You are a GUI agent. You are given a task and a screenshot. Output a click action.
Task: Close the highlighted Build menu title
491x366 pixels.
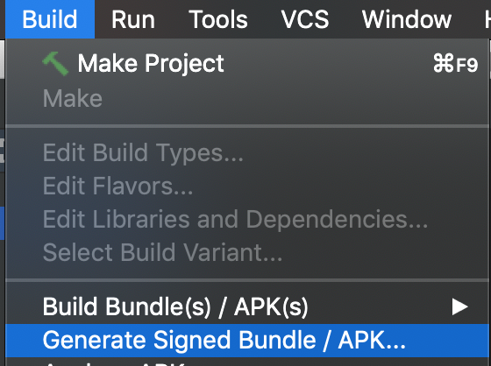[x=50, y=19]
